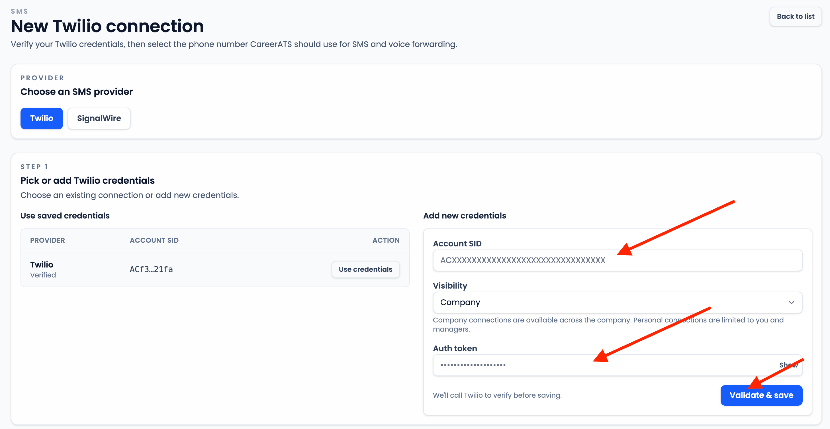The image size is (830, 429).
Task: Click the ACTION column header
Action: click(386, 240)
